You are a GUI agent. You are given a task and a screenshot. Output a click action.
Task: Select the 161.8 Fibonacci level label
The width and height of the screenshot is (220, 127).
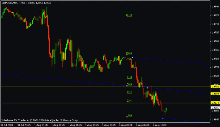129,15
